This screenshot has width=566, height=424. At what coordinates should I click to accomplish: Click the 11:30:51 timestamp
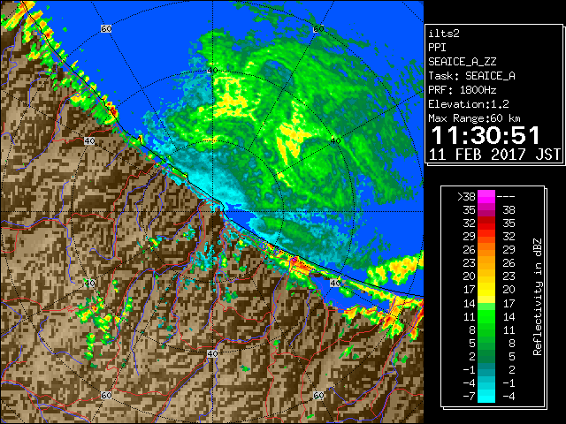(x=486, y=135)
